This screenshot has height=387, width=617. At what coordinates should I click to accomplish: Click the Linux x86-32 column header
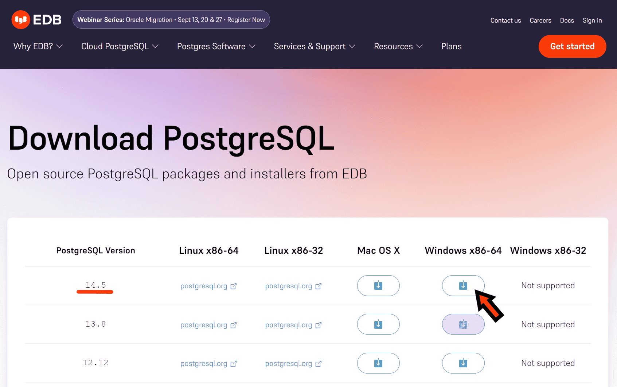[293, 250]
